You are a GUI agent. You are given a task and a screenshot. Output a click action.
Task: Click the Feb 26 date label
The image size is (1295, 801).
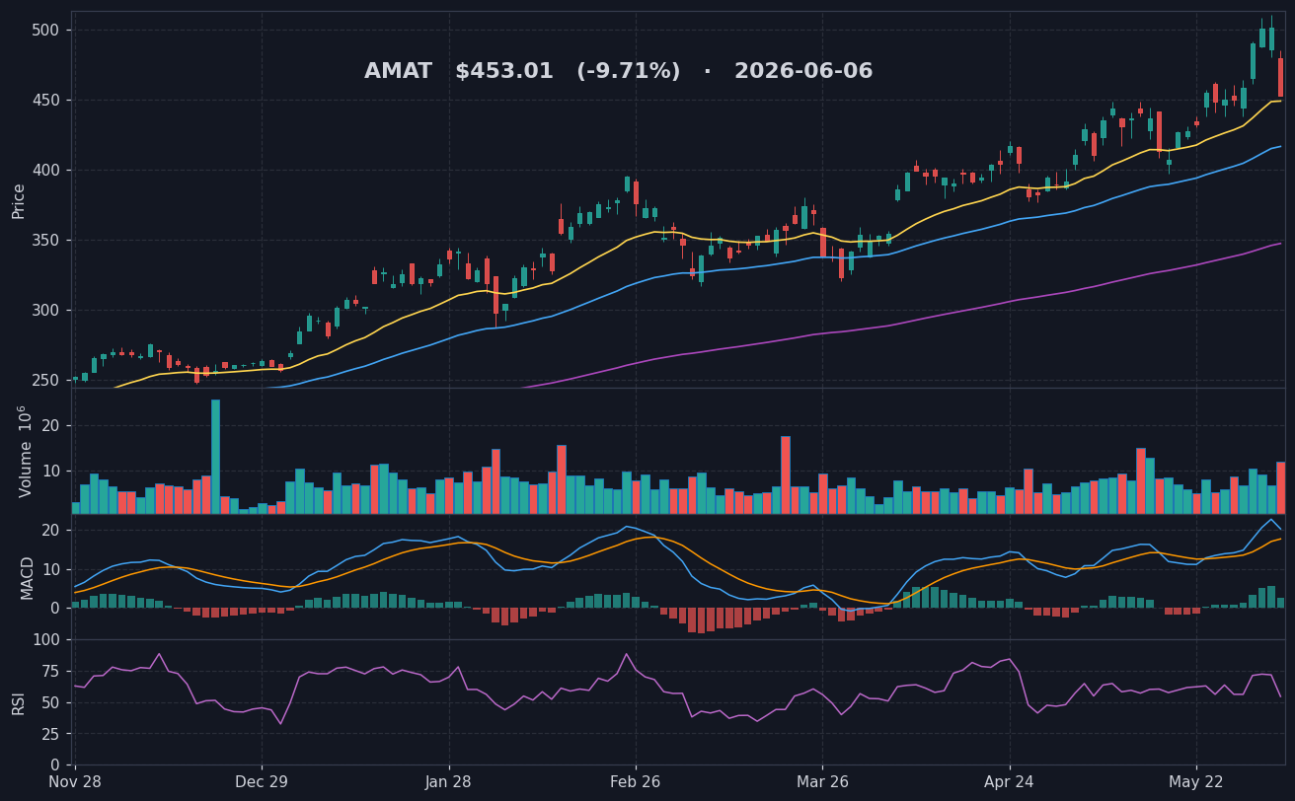pyautogui.click(x=636, y=781)
